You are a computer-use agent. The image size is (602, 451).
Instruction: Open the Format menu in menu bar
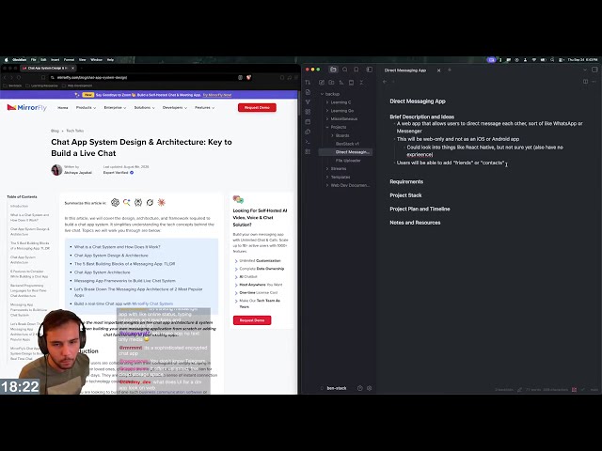[x=69, y=60]
